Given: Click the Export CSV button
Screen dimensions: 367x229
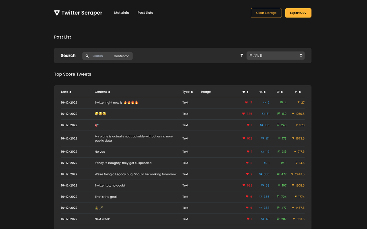Looking at the screenshot, I should pyautogui.click(x=298, y=13).
